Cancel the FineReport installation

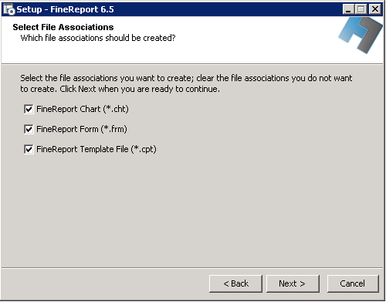pyautogui.click(x=353, y=283)
